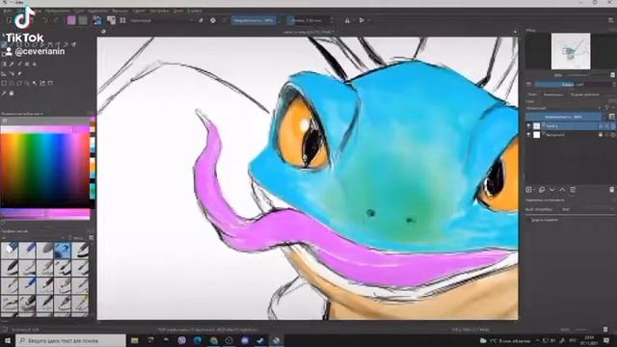
Task: Click the overview docker canvas thumbnail
Action: (x=571, y=51)
